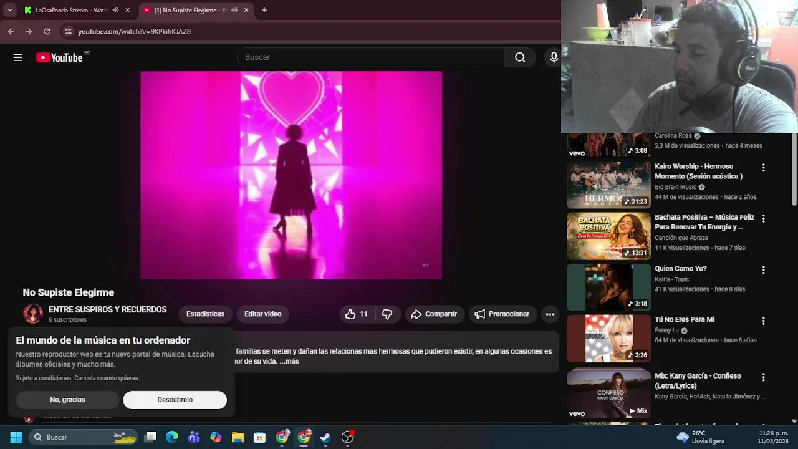Dismiss the music promo with No, gracias
Image resolution: width=798 pixels, height=449 pixels.
(x=67, y=400)
